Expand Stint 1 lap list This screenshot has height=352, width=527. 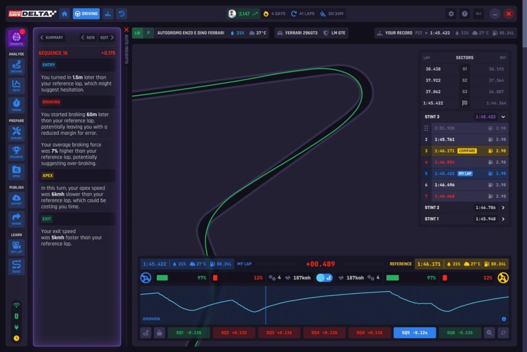(503, 219)
